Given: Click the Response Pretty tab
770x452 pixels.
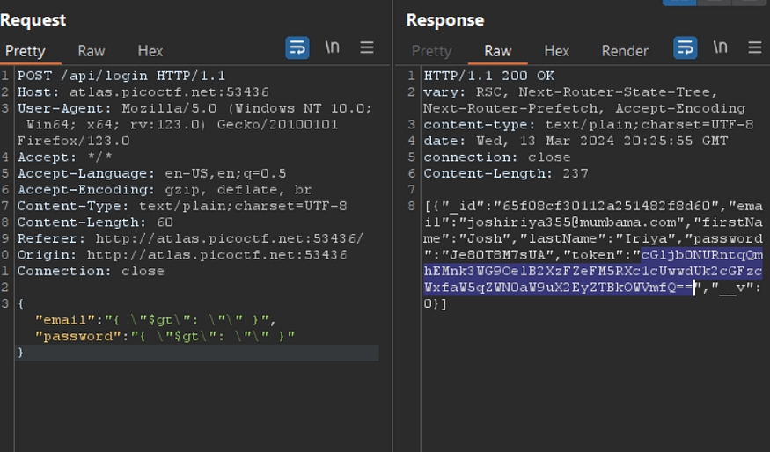Looking at the screenshot, I should [x=431, y=51].
